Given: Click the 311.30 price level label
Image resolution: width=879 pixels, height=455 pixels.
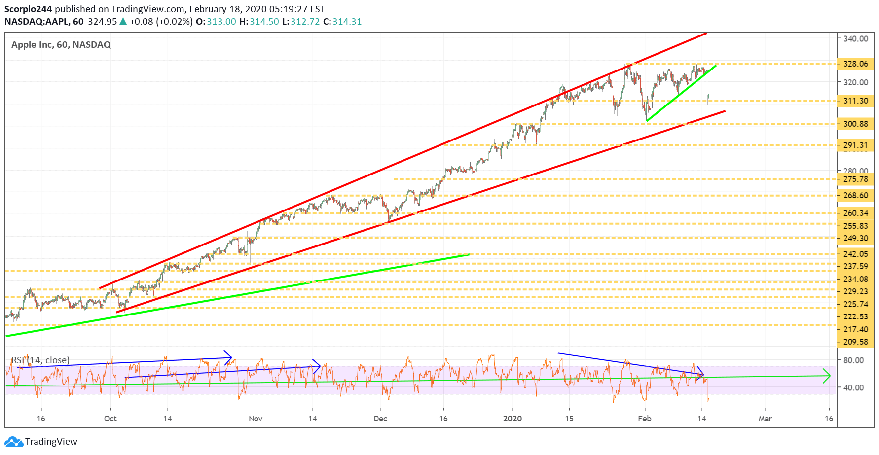Looking at the screenshot, I should [855, 101].
